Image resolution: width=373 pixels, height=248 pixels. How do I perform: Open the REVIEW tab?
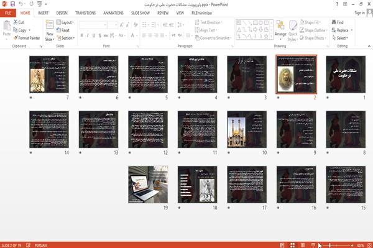coord(163,13)
